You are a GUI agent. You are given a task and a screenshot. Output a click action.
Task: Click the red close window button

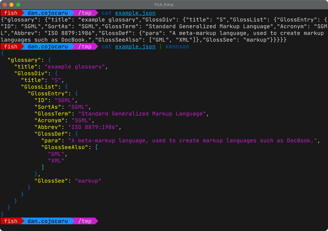tap(5, 5)
